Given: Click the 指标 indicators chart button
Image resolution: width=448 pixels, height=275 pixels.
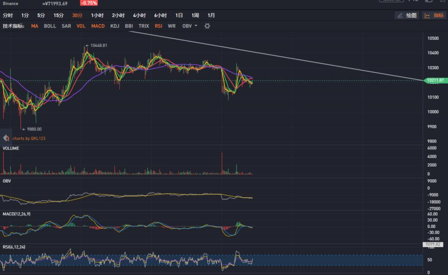Looking at the screenshot, I should [434, 15].
